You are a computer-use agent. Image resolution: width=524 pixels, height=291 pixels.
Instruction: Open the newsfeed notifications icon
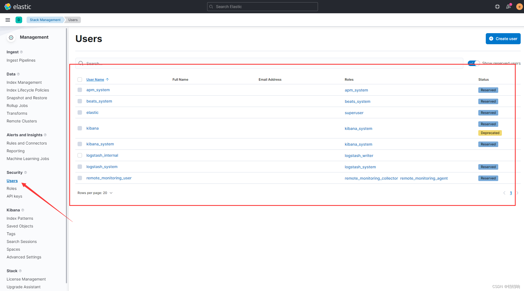[508, 7]
